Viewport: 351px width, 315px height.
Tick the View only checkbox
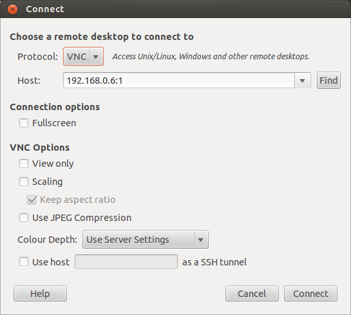click(24, 164)
